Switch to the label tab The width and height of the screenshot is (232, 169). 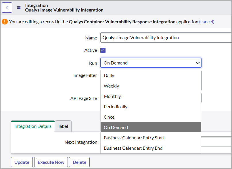[63, 126]
